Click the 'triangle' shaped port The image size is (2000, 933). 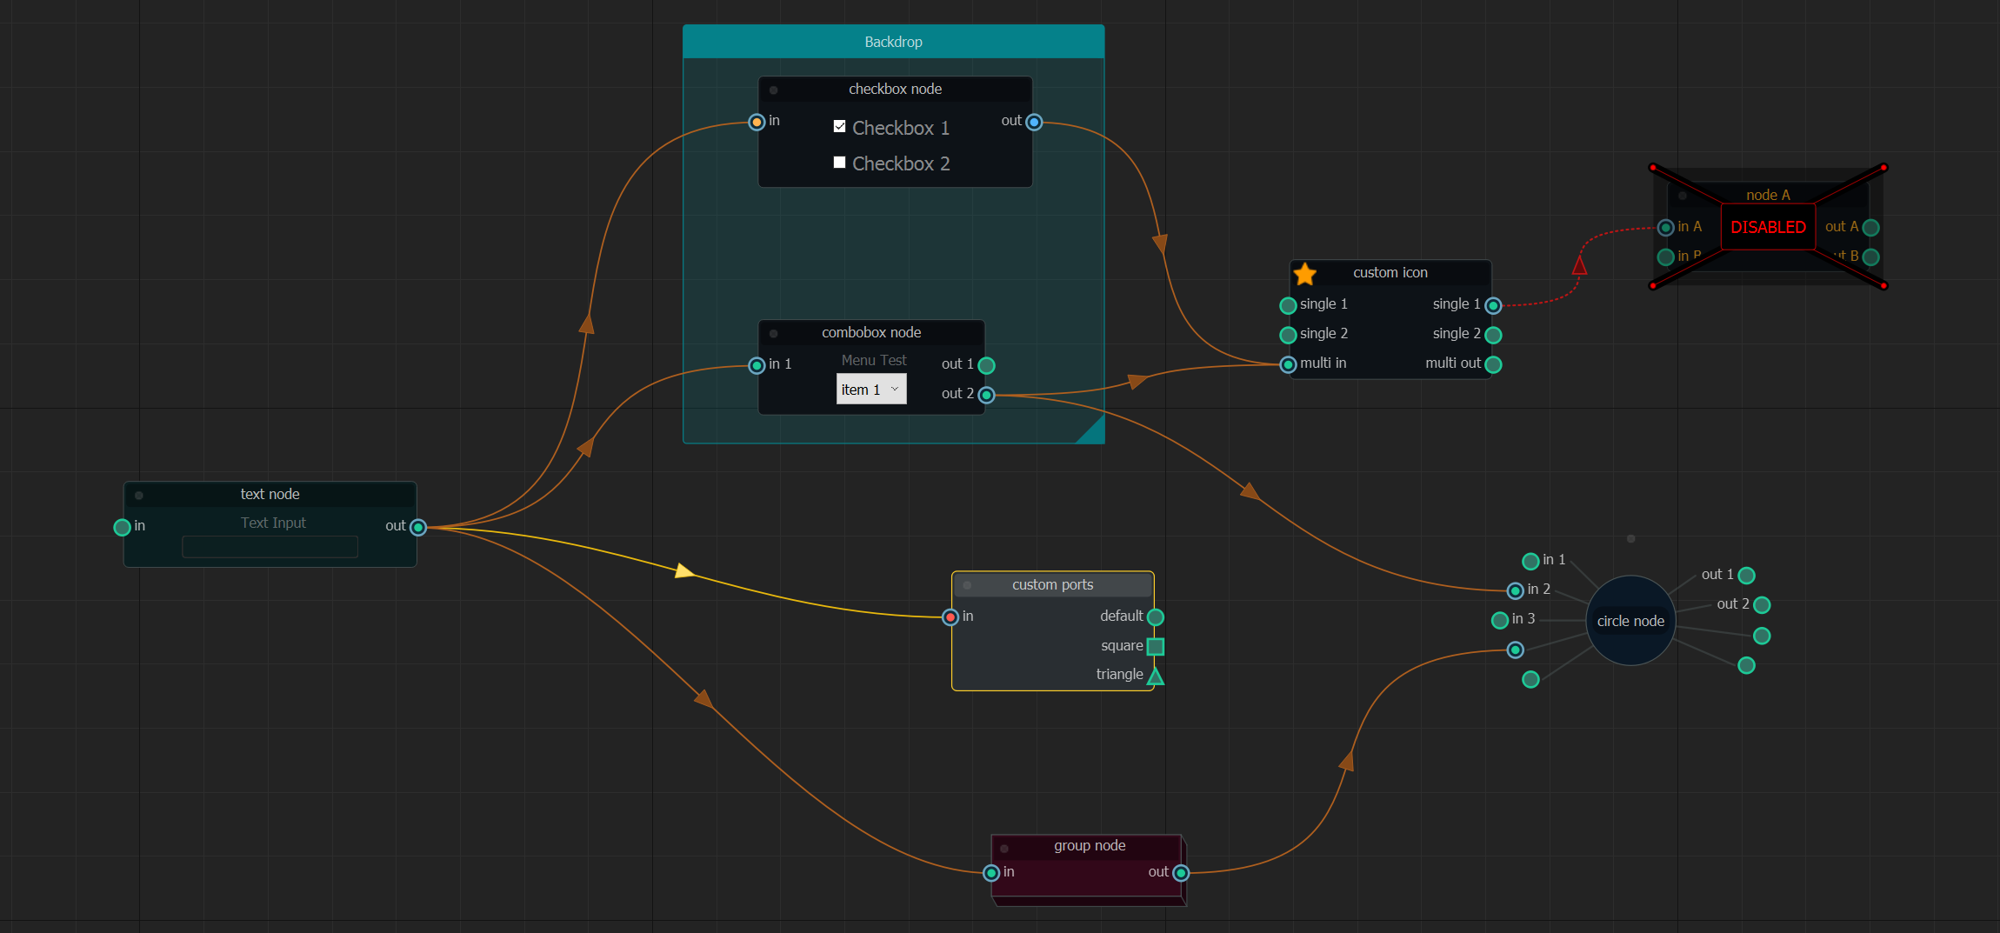click(x=1155, y=676)
